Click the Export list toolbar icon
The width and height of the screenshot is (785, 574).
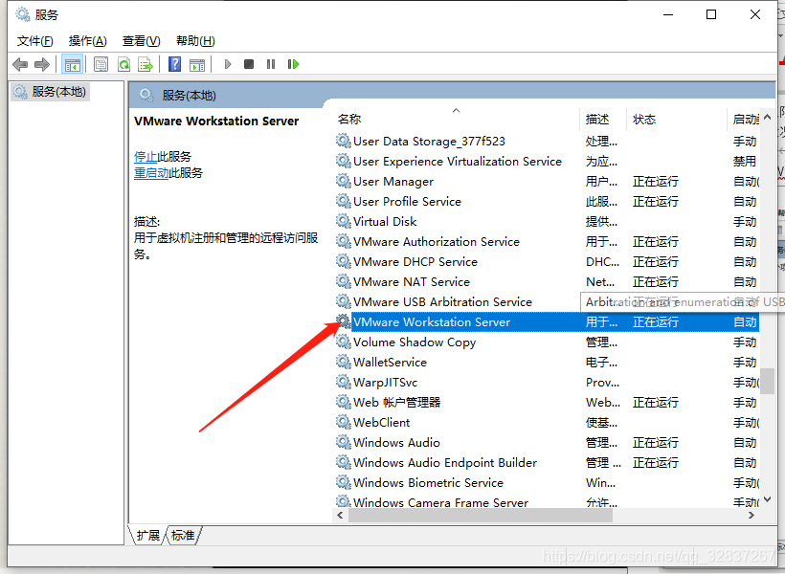[146, 64]
